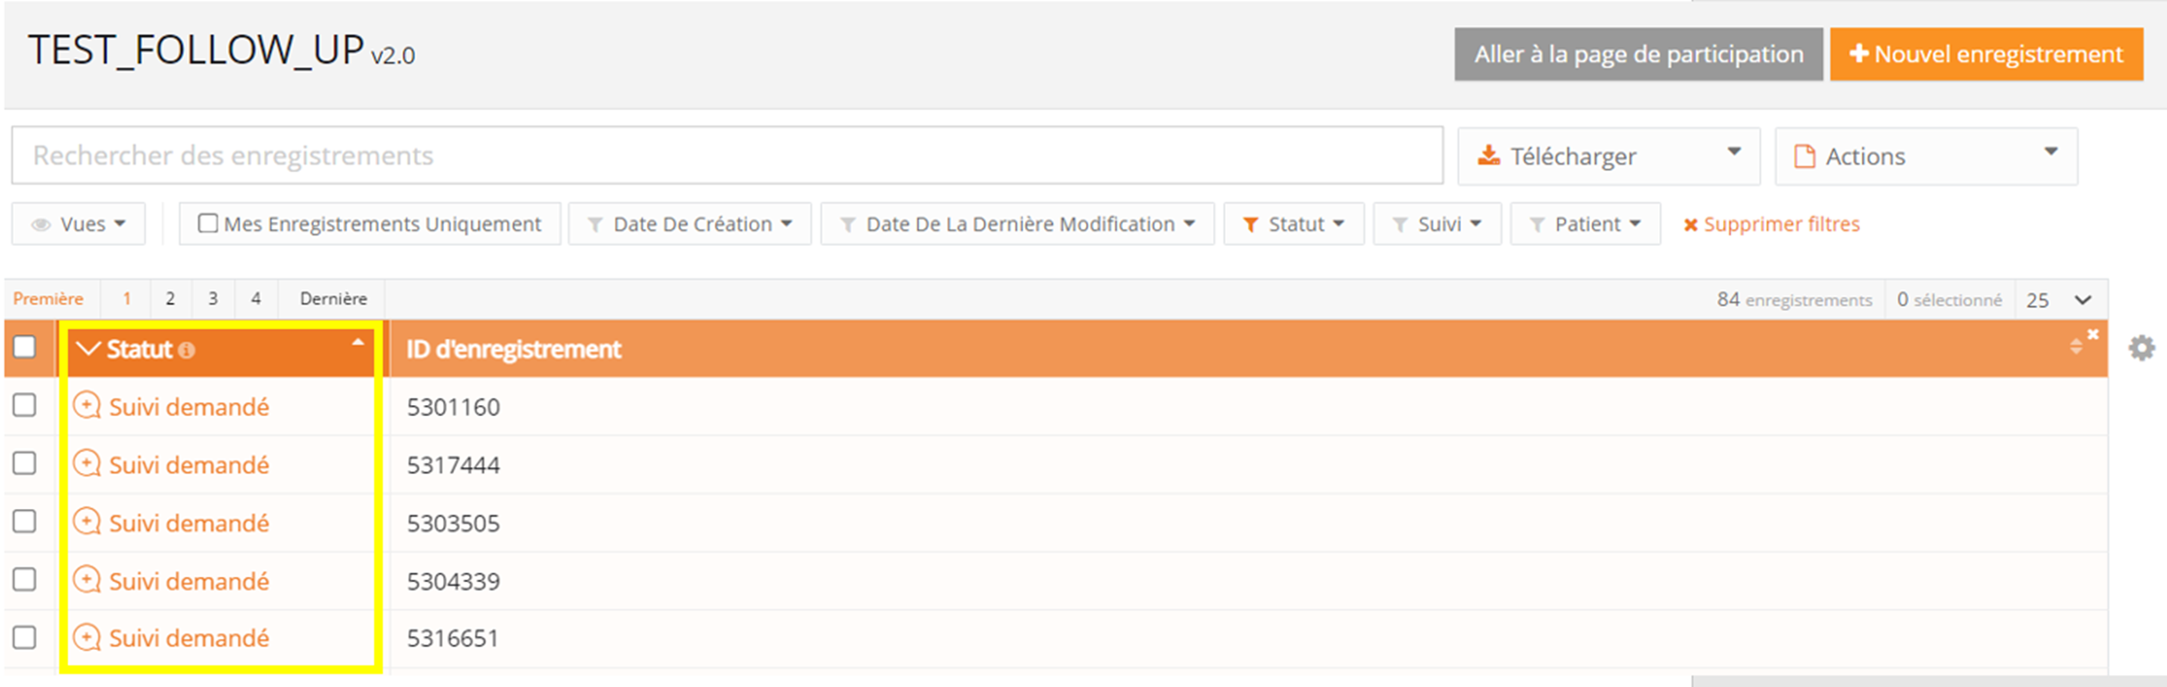Enable Mes Enregistrements Uniquement checkbox
The image size is (2167, 687).
[x=207, y=224]
